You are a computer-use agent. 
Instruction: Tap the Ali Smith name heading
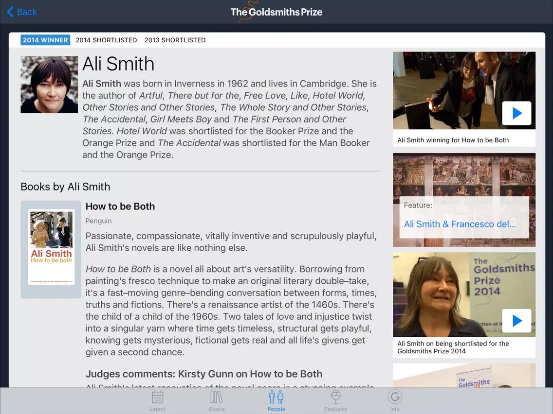click(x=118, y=64)
